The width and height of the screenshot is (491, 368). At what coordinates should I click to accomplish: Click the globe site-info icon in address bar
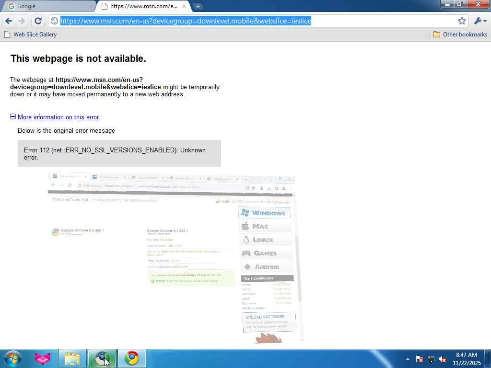(x=55, y=21)
